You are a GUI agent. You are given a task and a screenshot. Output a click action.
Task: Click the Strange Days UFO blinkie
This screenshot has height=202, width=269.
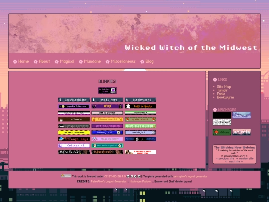[74, 139]
